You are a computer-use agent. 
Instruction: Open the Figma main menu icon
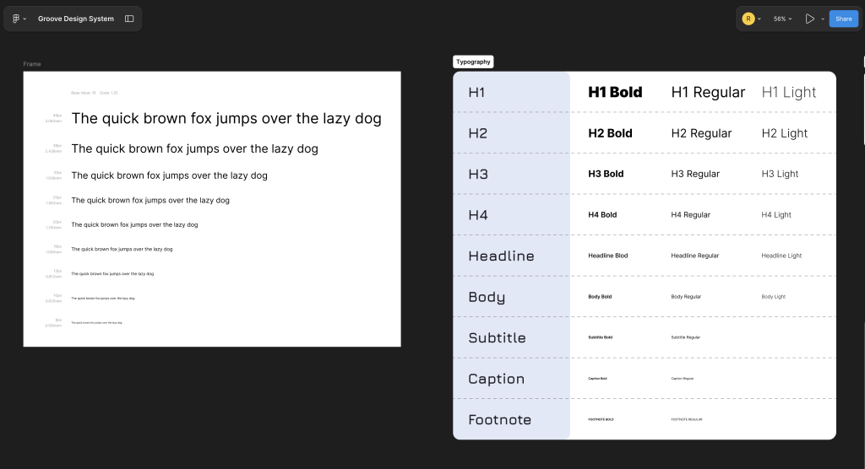coord(17,19)
